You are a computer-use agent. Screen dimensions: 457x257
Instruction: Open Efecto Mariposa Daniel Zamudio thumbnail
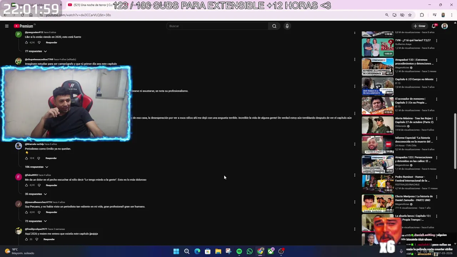click(377, 203)
